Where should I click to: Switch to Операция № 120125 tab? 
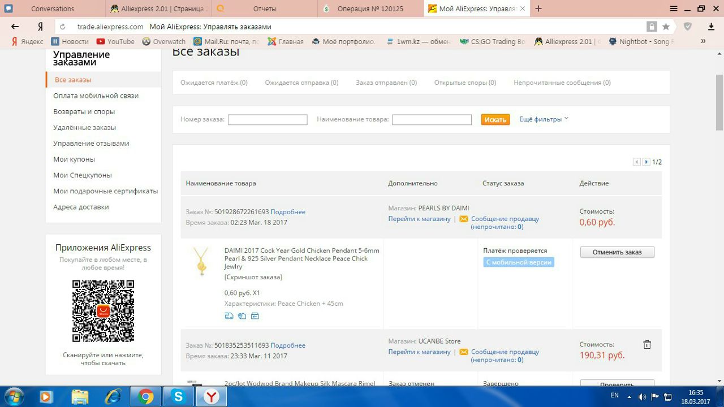[x=370, y=8]
